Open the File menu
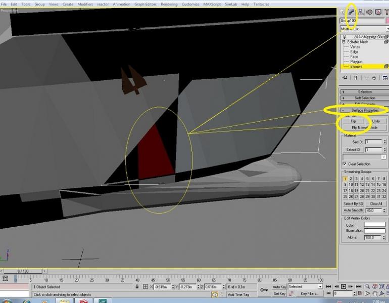This screenshot has height=303, width=389. click(4, 4)
